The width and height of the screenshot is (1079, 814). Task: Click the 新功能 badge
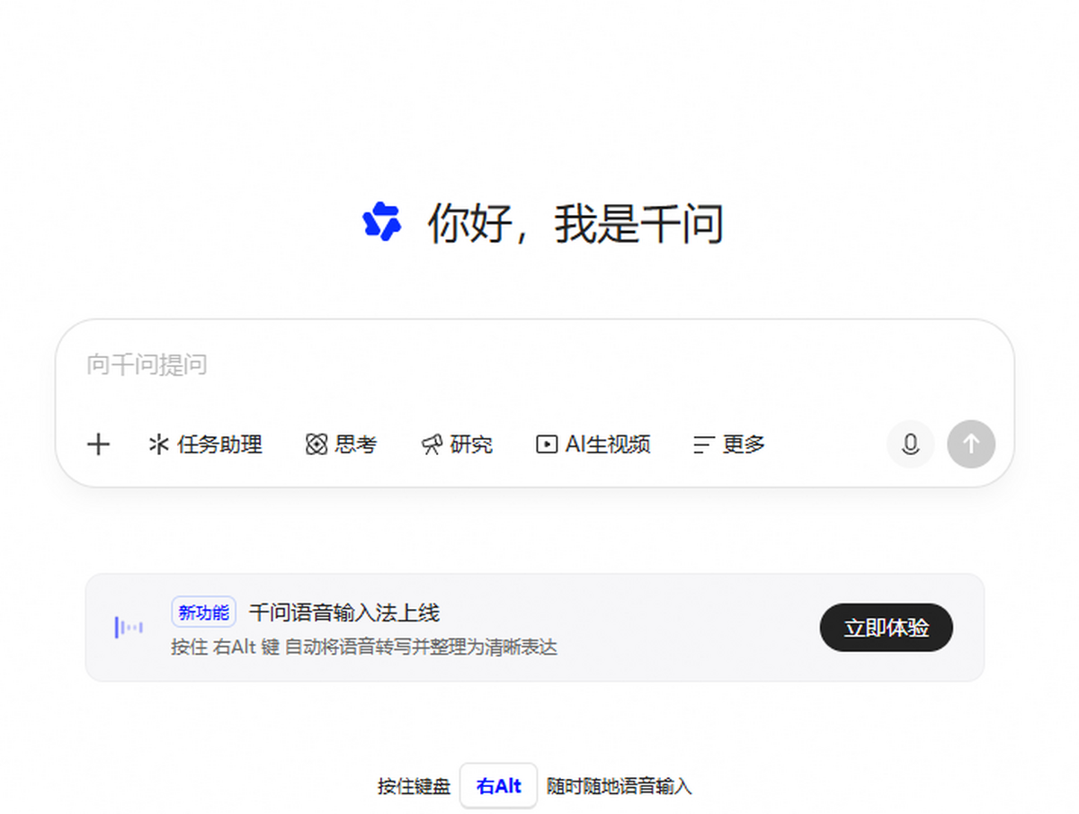point(204,613)
